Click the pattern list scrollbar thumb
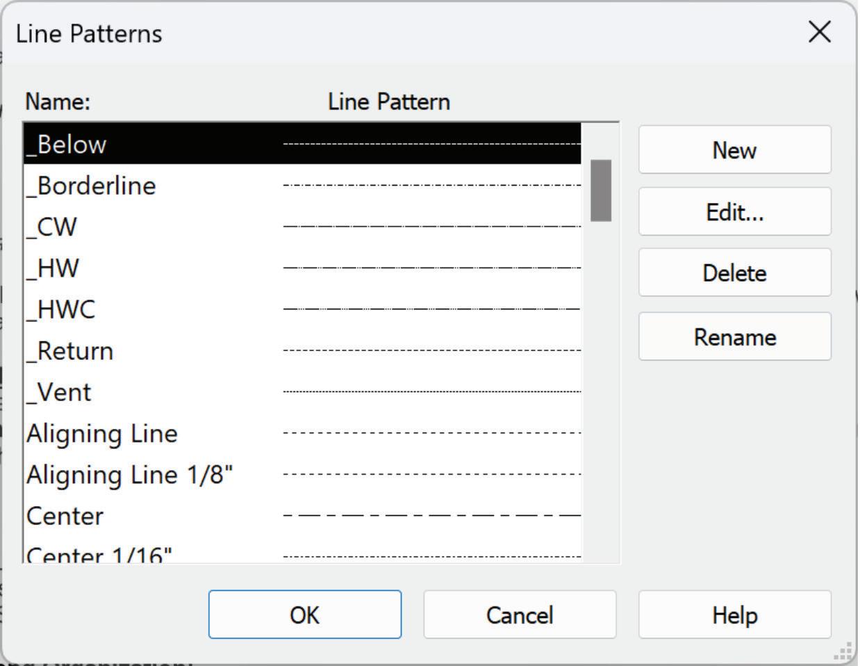This screenshot has height=666, width=860. (x=601, y=190)
